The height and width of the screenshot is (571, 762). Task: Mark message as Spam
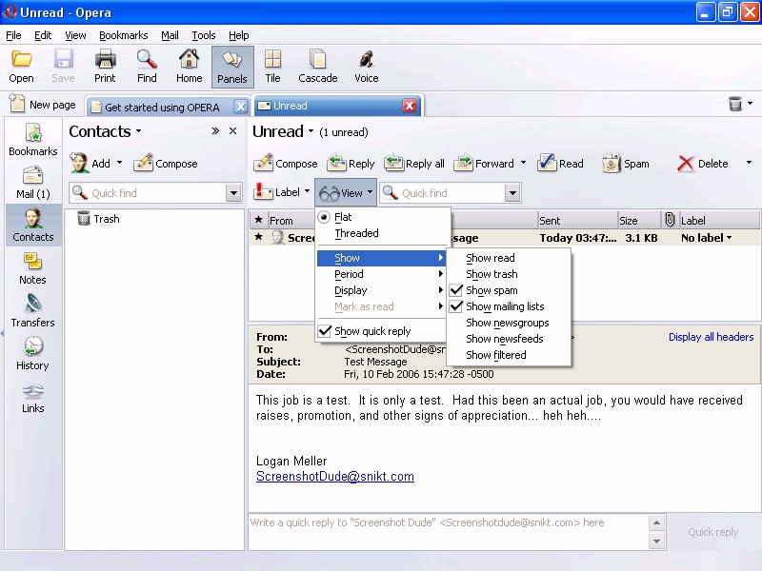pyautogui.click(x=625, y=164)
